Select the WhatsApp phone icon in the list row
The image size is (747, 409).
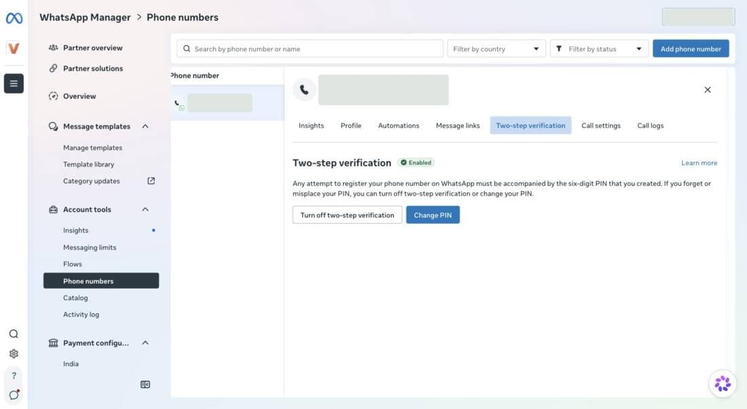[x=179, y=105]
